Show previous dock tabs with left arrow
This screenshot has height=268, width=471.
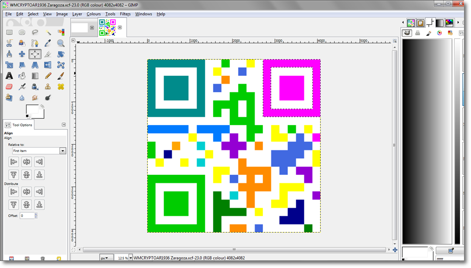coord(403,23)
